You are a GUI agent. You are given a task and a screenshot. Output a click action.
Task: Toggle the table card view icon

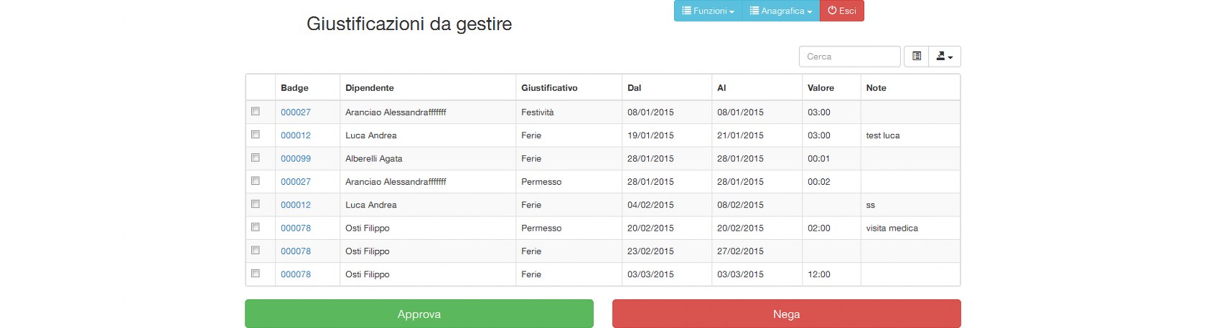point(916,57)
